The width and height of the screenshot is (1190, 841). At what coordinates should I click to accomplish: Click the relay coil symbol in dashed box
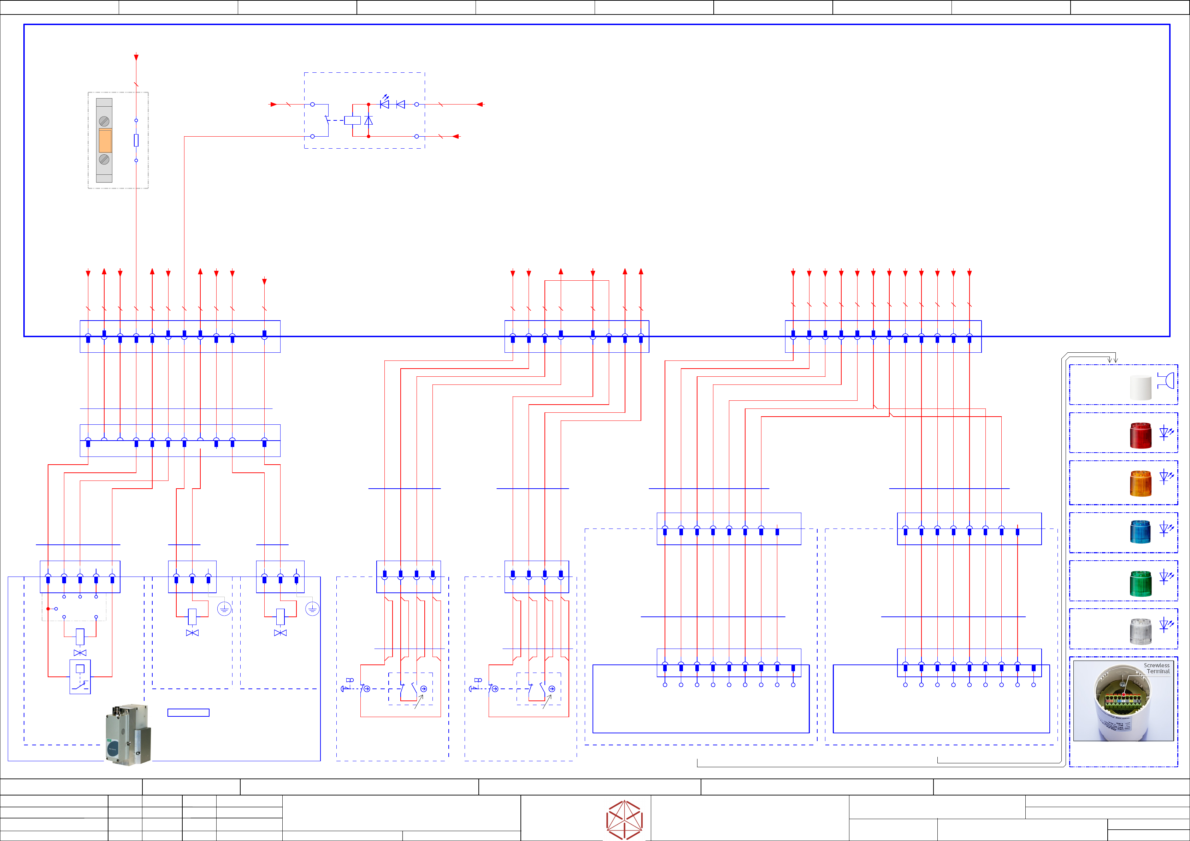pyautogui.click(x=352, y=120)
